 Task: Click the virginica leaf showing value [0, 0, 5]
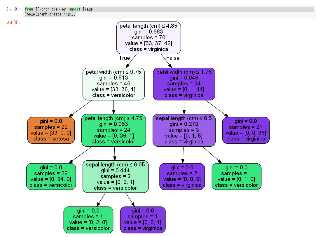pos(182,176)
